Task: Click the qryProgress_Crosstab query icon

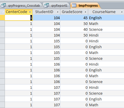Action: 3,6
